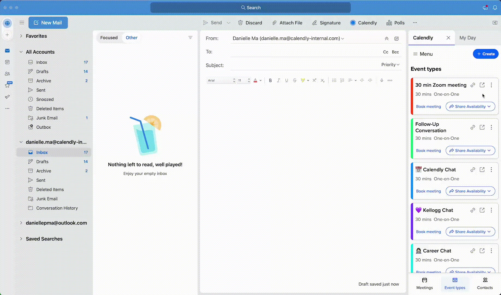Screen dimensions: 501x295
Task: Click the Calendly Create button
Action: click(485, 54)
